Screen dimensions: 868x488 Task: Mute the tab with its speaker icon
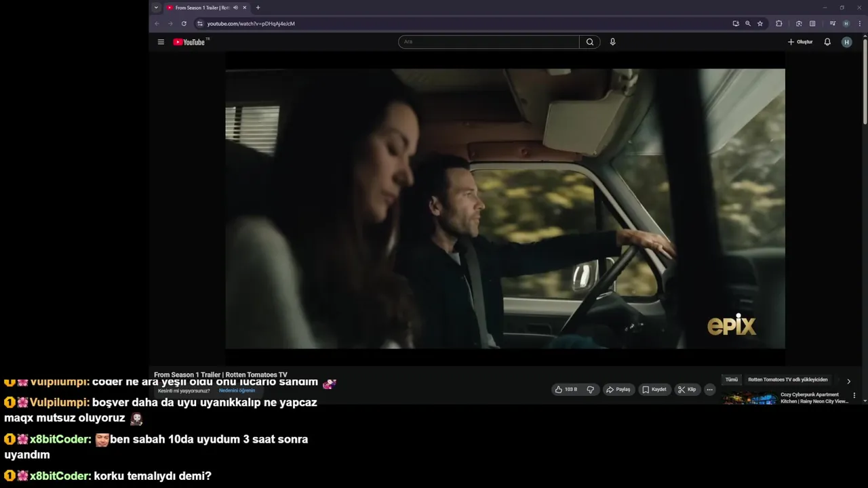point(235,7)
